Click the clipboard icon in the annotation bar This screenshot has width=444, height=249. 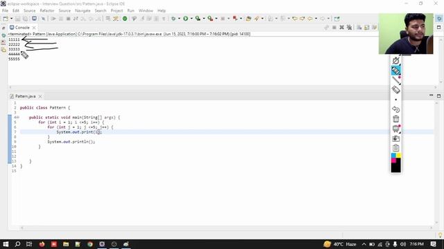pyautogui.click(x=395, y=148)
